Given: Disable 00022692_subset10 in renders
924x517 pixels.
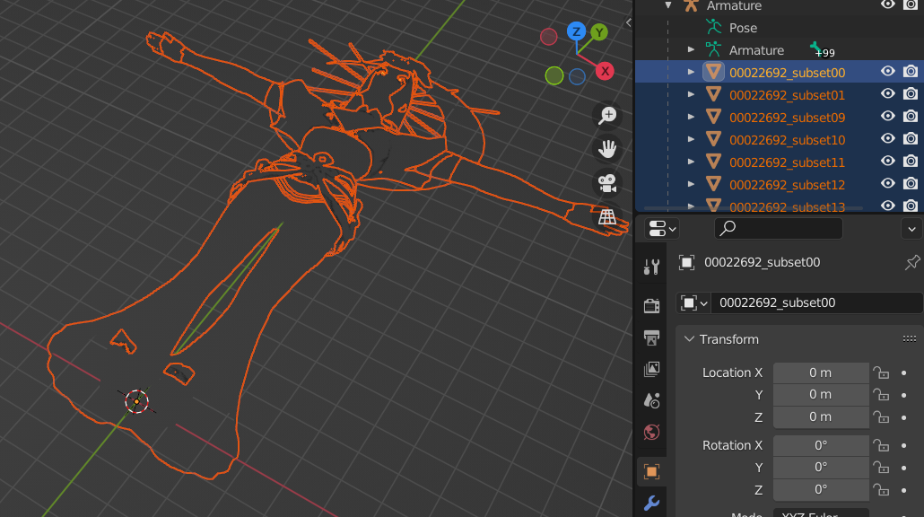Looking at the screenshot, I should [x=911, y=138].
